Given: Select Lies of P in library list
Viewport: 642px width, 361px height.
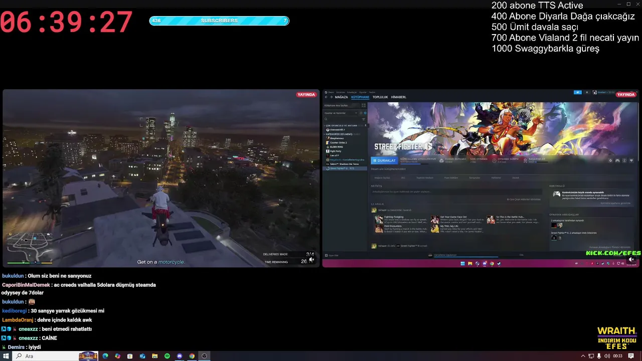Looking at the screenshot, I should (335, 155).
